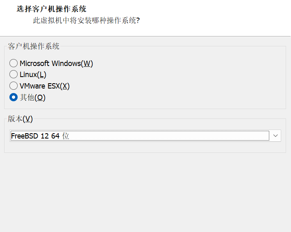The width and height of the screenshot is (291, 232).
Task: Click the 选择客户机操作系统 heading
Action: pyautogui.click(x=51, y=9)
